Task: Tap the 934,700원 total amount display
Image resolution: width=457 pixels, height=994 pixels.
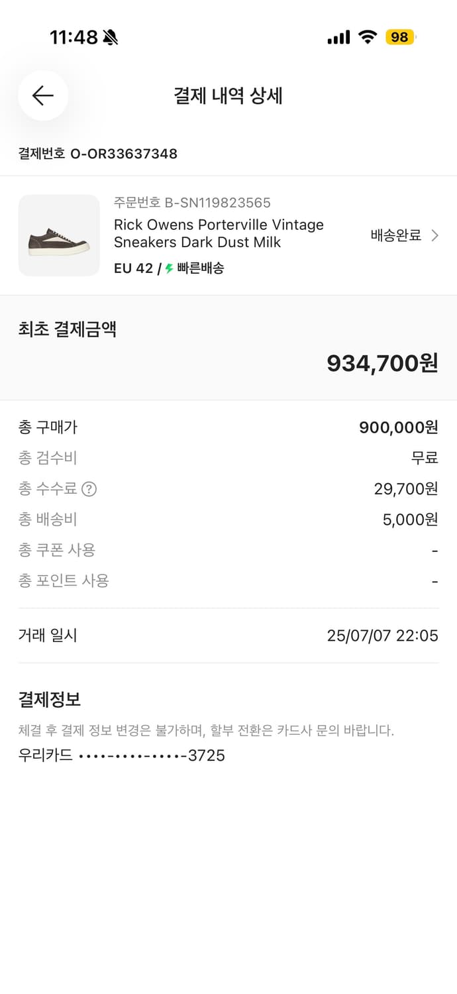Action: [x=382, y=363]
